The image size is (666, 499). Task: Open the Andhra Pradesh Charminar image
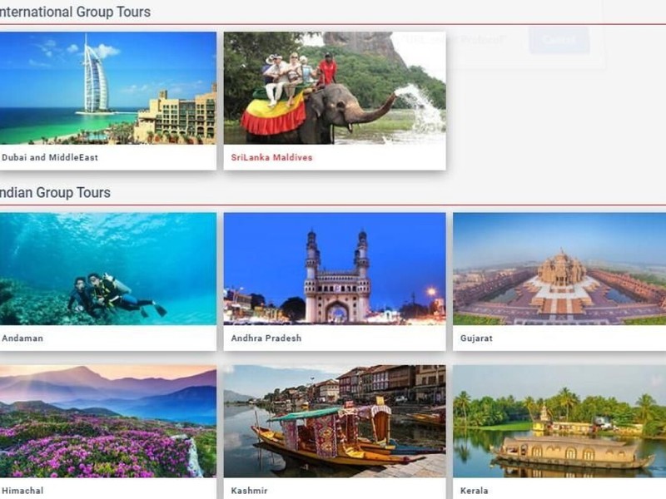point(335,269)
